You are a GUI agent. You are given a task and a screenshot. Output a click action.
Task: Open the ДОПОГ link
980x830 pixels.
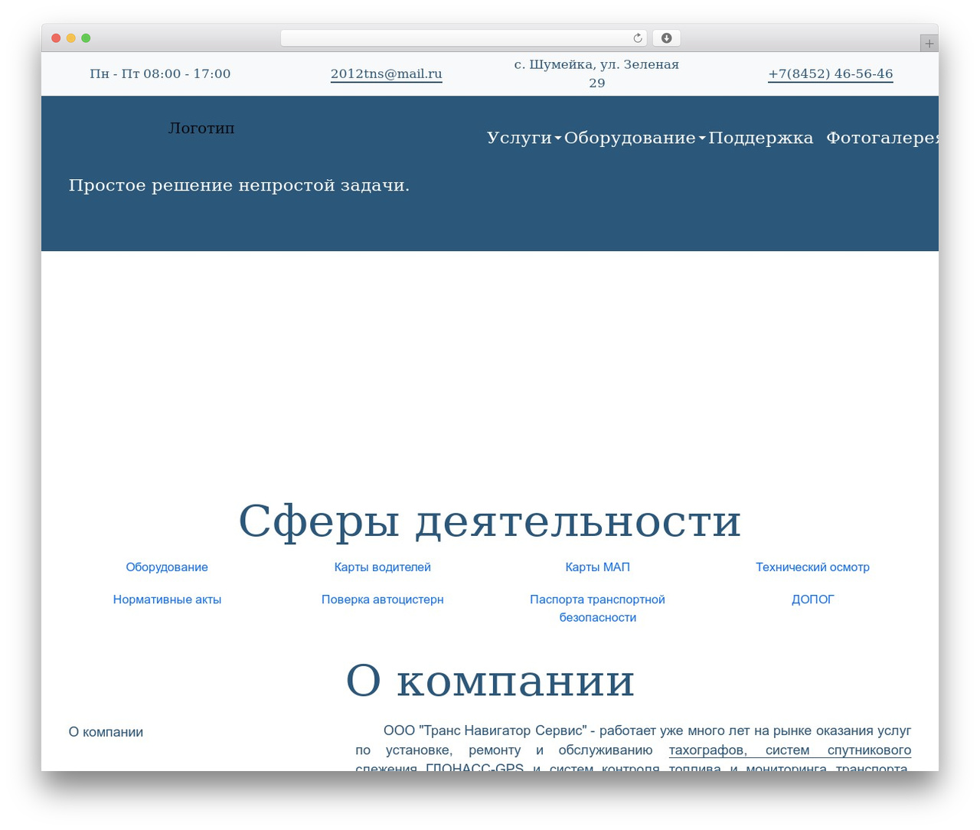(813, 600)
